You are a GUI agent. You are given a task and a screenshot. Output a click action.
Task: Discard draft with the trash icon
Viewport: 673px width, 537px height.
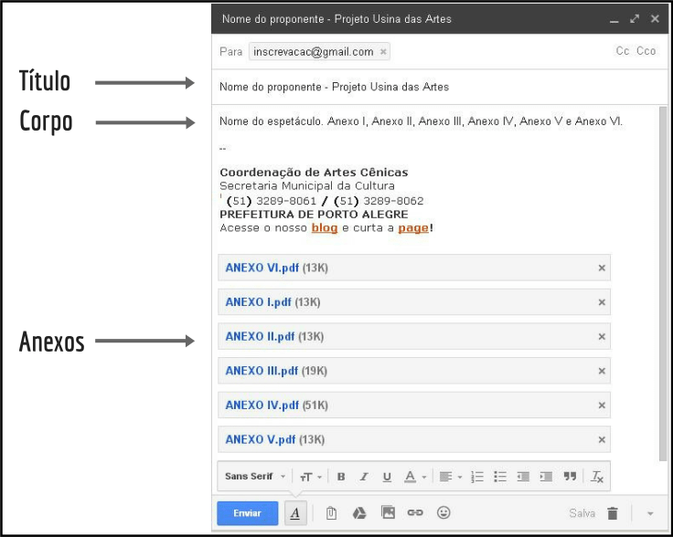613,514
